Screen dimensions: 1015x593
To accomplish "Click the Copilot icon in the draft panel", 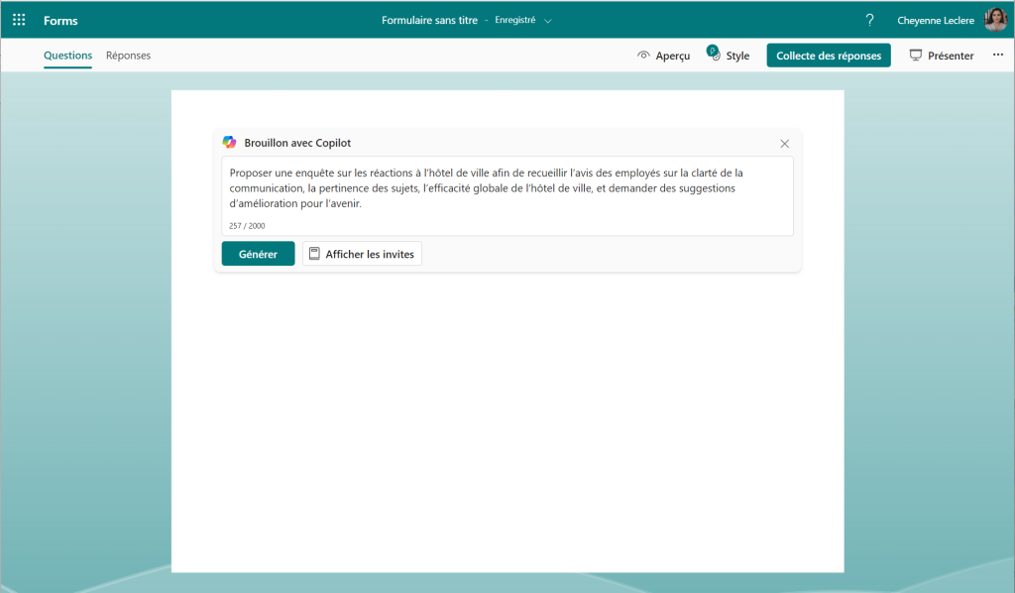I will point(230,142).
